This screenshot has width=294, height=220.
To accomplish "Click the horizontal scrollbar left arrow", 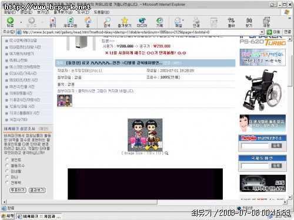I will [4, 202].
